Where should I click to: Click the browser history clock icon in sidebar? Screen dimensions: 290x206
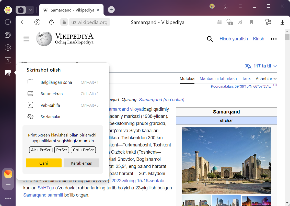click(x=8, y=22)
